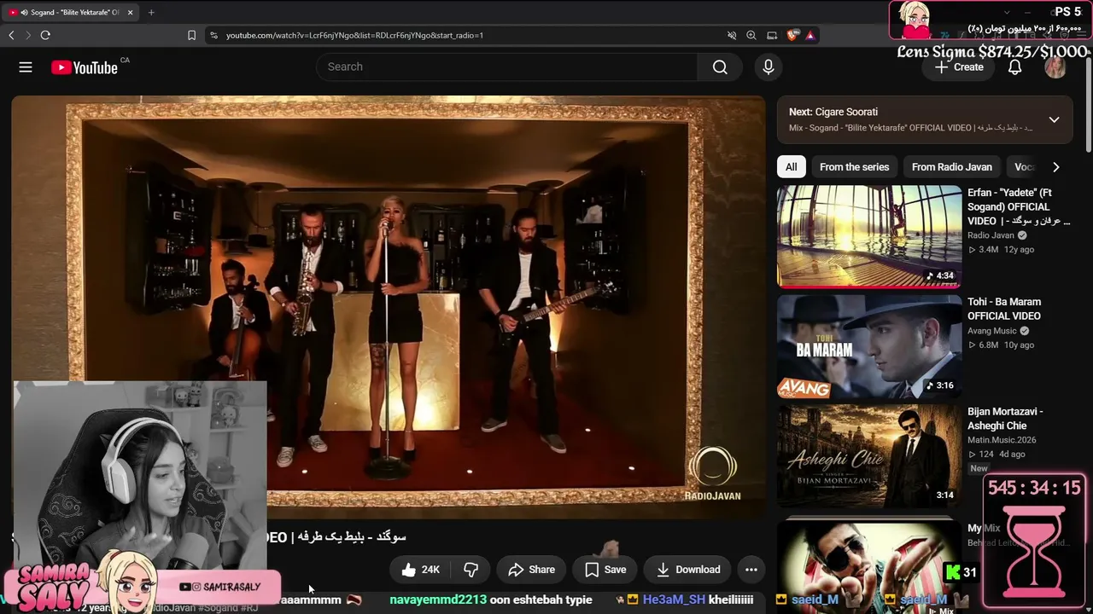
Task: Click the Avang Music channel name
Action: pos(992,331)
